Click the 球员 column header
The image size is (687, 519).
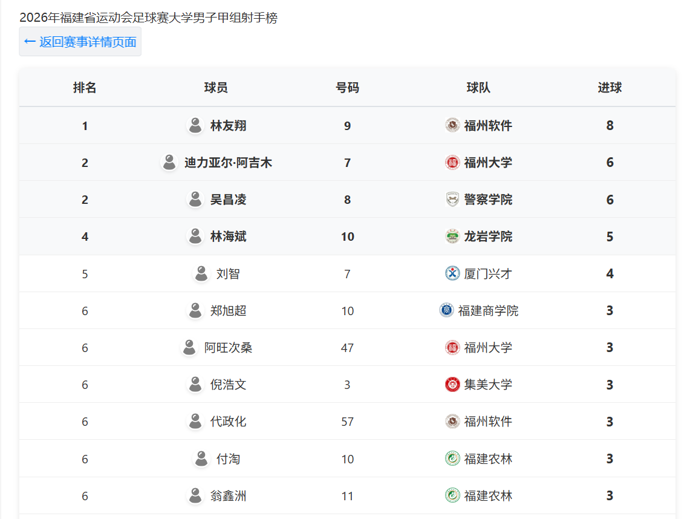[x=216, y=88]
